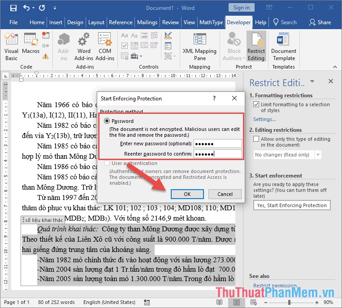
Task: Insert Date Picker content control
Action: [154, 46]
